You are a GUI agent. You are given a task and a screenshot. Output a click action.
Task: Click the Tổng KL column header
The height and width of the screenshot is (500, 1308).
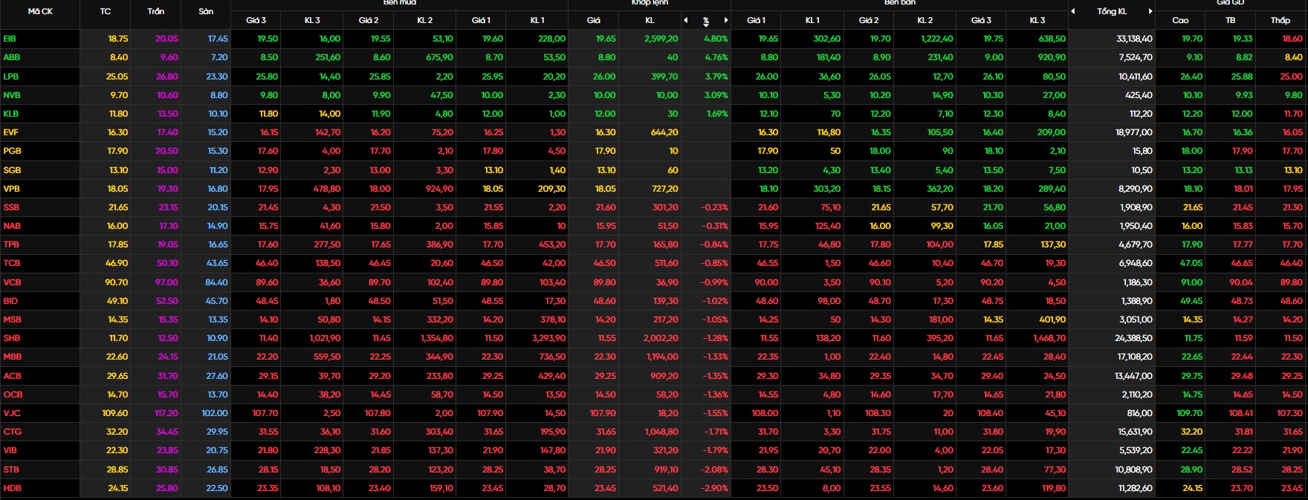pyautogui.click(x=1112, y=11)
